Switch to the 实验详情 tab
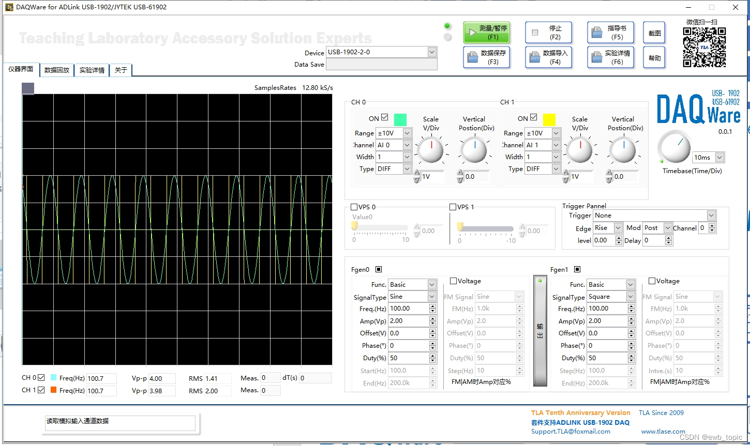Screen dimensions: 750x446 coord(92,70)
